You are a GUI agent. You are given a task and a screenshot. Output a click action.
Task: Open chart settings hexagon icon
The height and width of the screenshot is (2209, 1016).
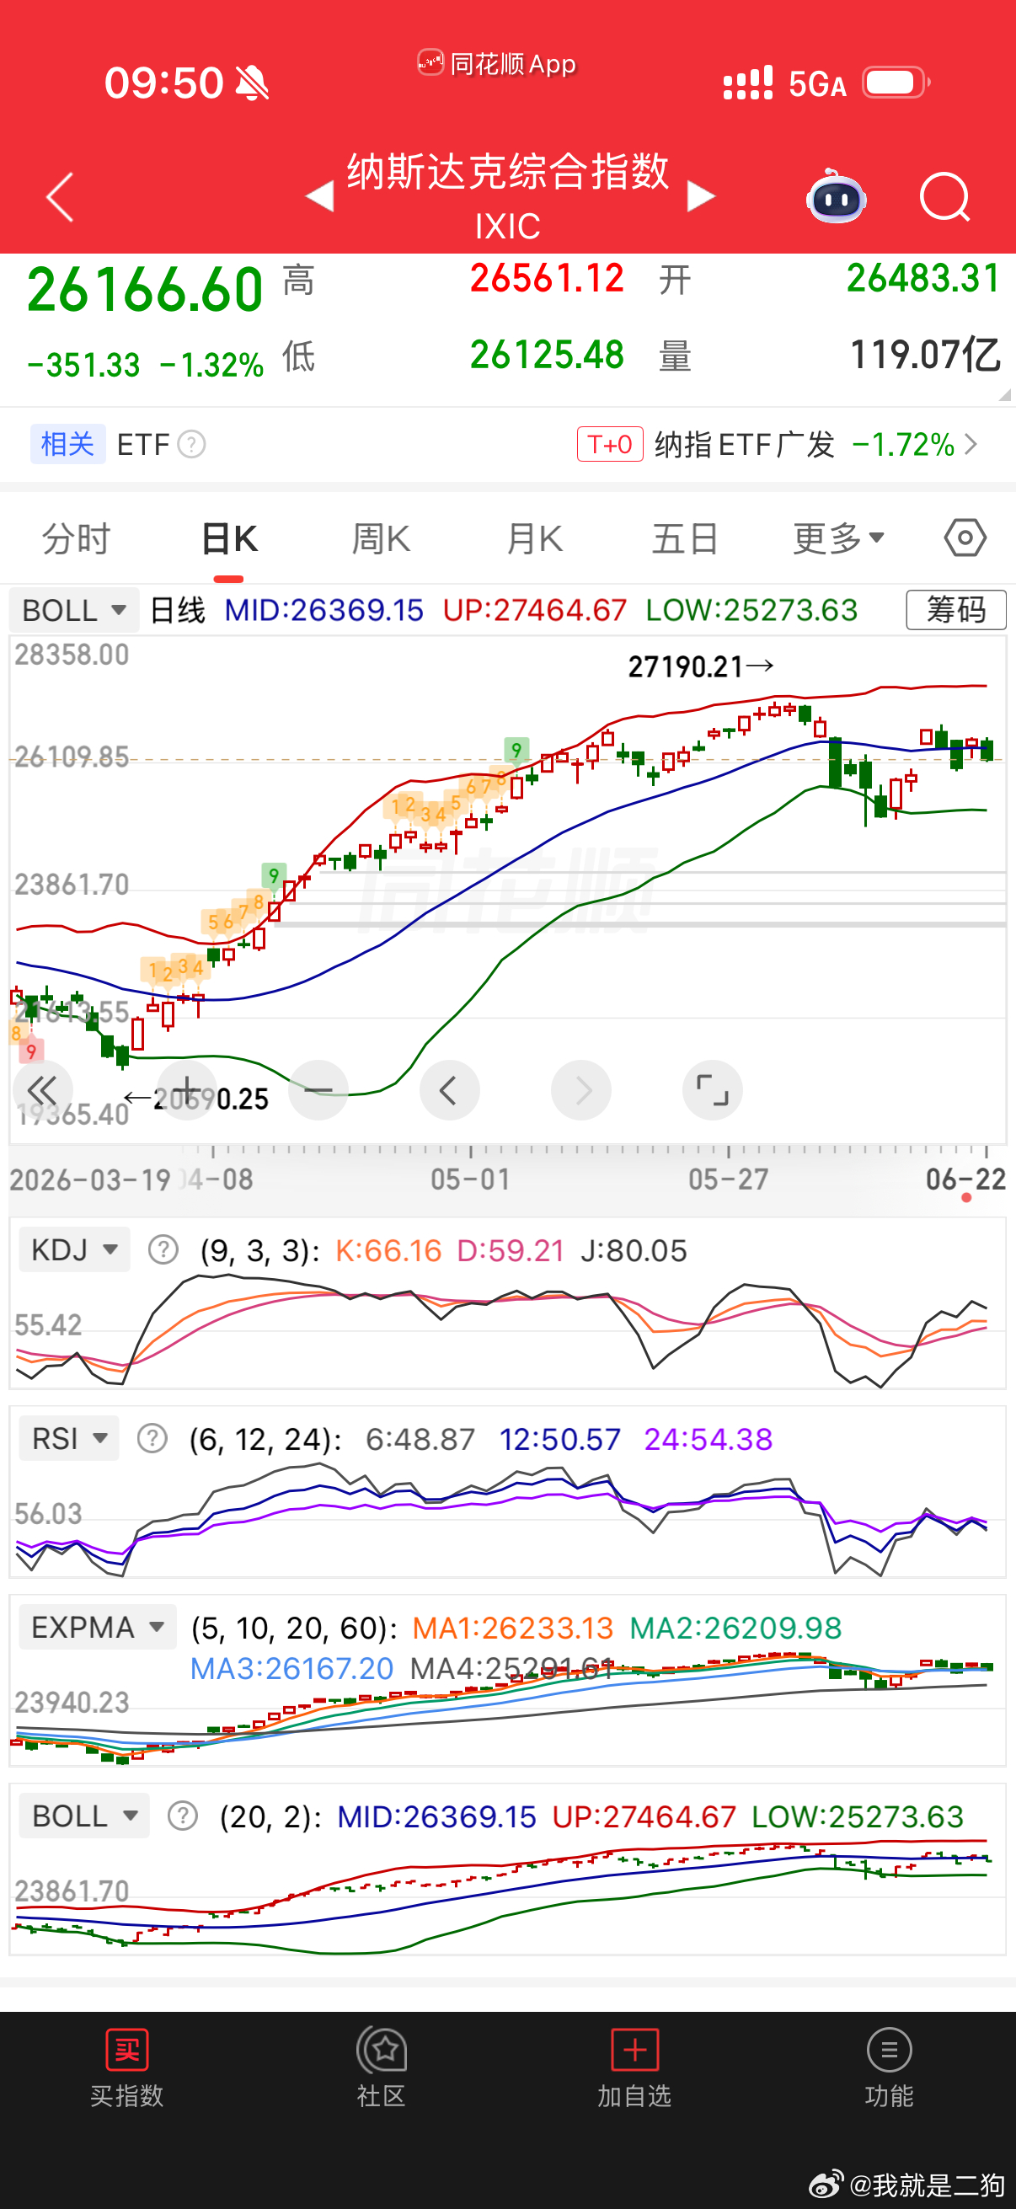pyautogui.click(x=965, y=538)
